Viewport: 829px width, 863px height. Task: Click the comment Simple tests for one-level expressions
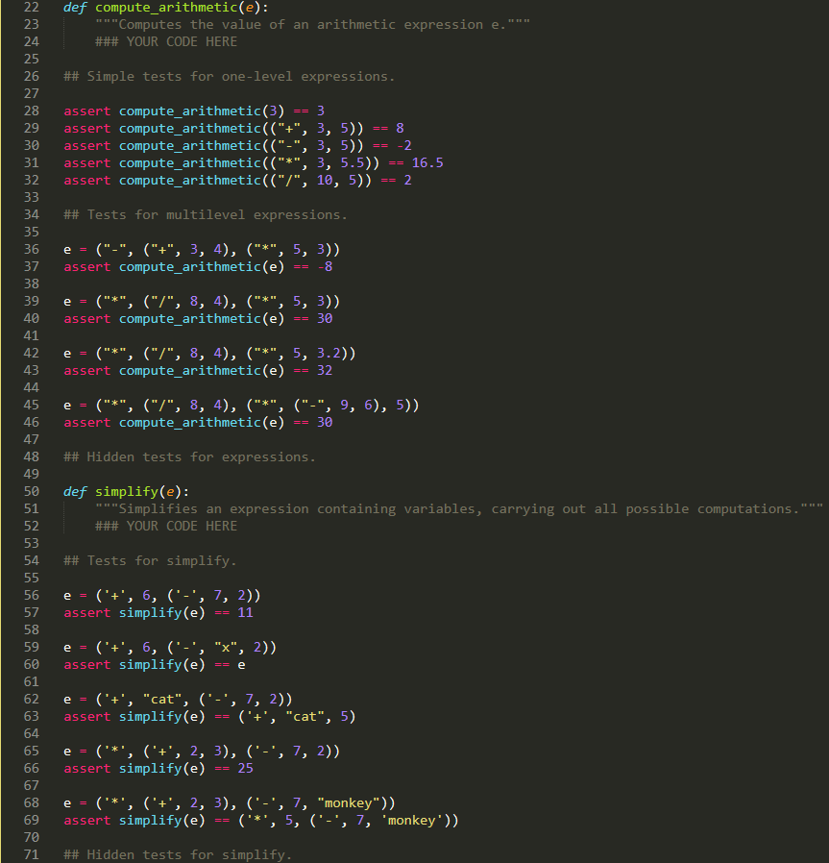tap(231, 76)
